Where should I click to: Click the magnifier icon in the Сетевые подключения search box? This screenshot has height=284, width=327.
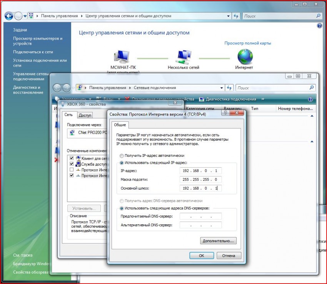click(x=311, y=88)
